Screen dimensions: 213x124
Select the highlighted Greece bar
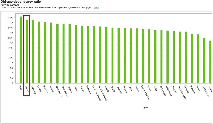(27, 51)
